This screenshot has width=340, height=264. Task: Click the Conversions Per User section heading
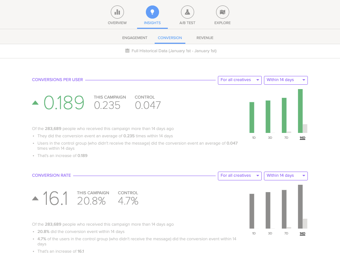tap(57, 80)
